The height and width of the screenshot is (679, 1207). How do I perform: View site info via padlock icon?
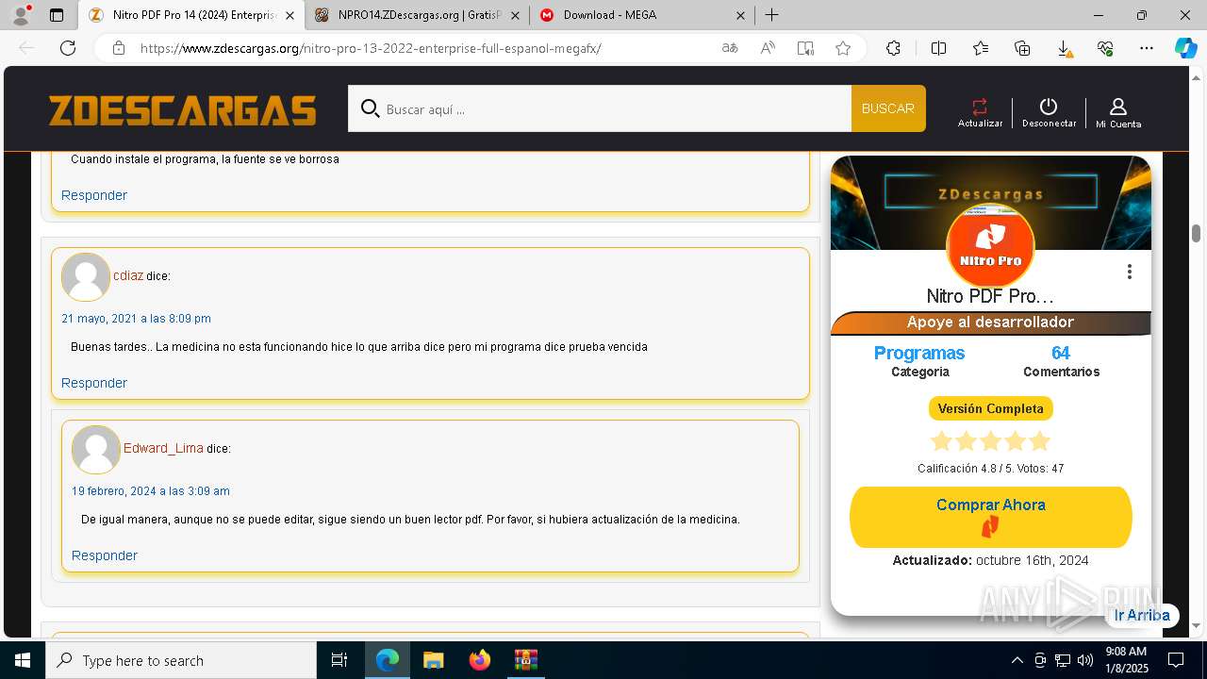tap(119, 48)
